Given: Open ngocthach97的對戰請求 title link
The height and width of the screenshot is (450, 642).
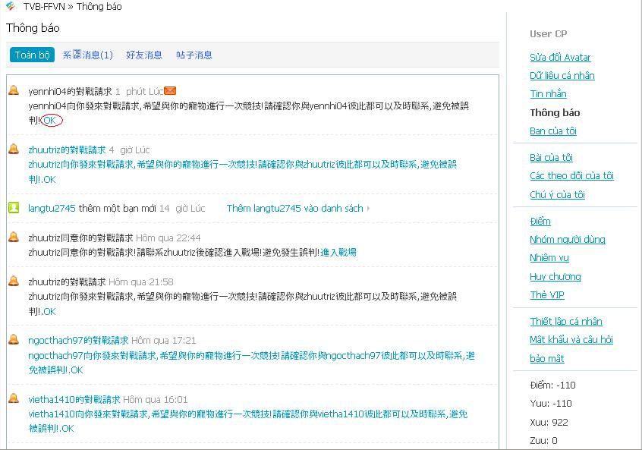Looking at the screenshot, I should pos(78,340).
